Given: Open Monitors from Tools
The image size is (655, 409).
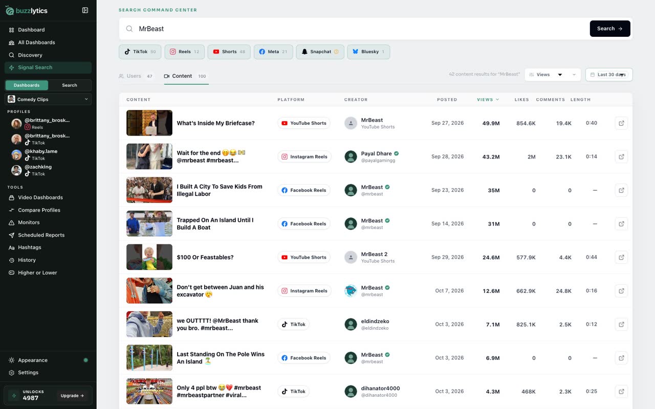Looking at the screenshot, I should click(x=48, y=222).
